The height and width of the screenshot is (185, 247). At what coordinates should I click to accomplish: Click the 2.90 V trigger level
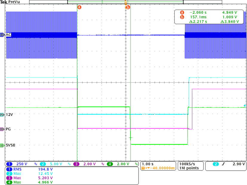pyautogui.click(x=239, y=164)
